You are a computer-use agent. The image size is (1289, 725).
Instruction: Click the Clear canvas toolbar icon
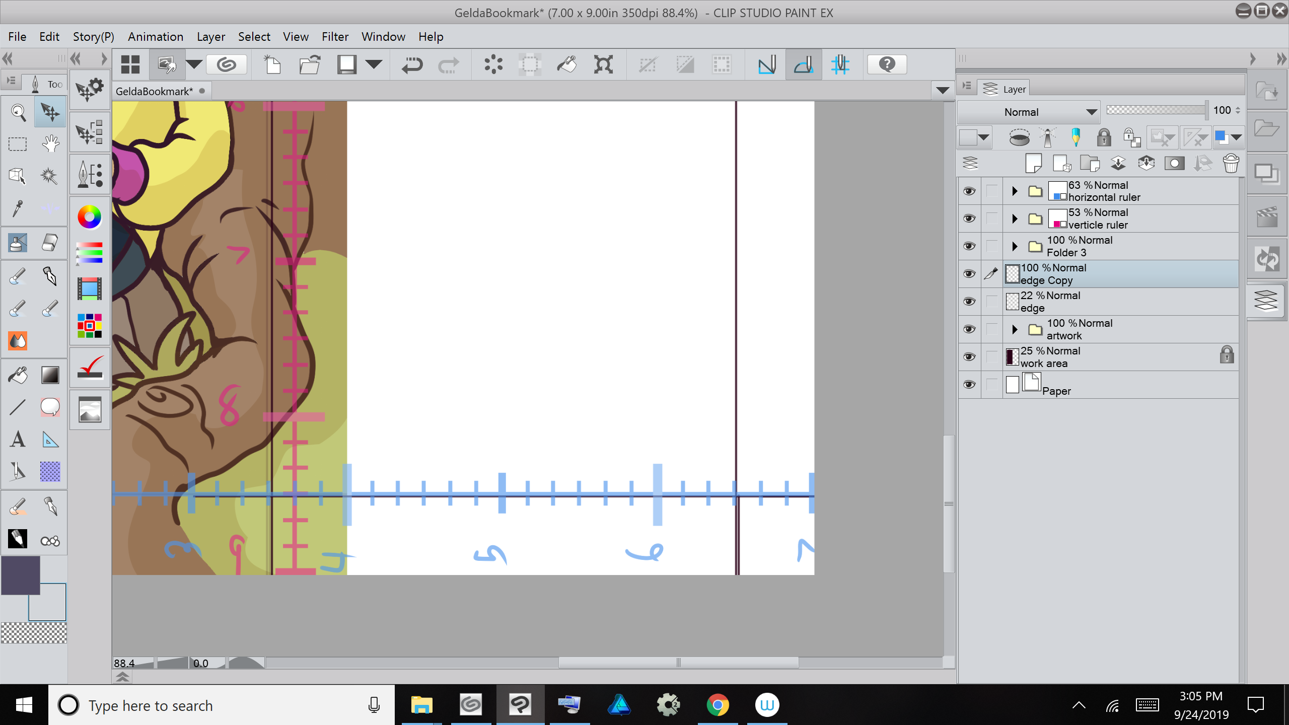[493, 65]
